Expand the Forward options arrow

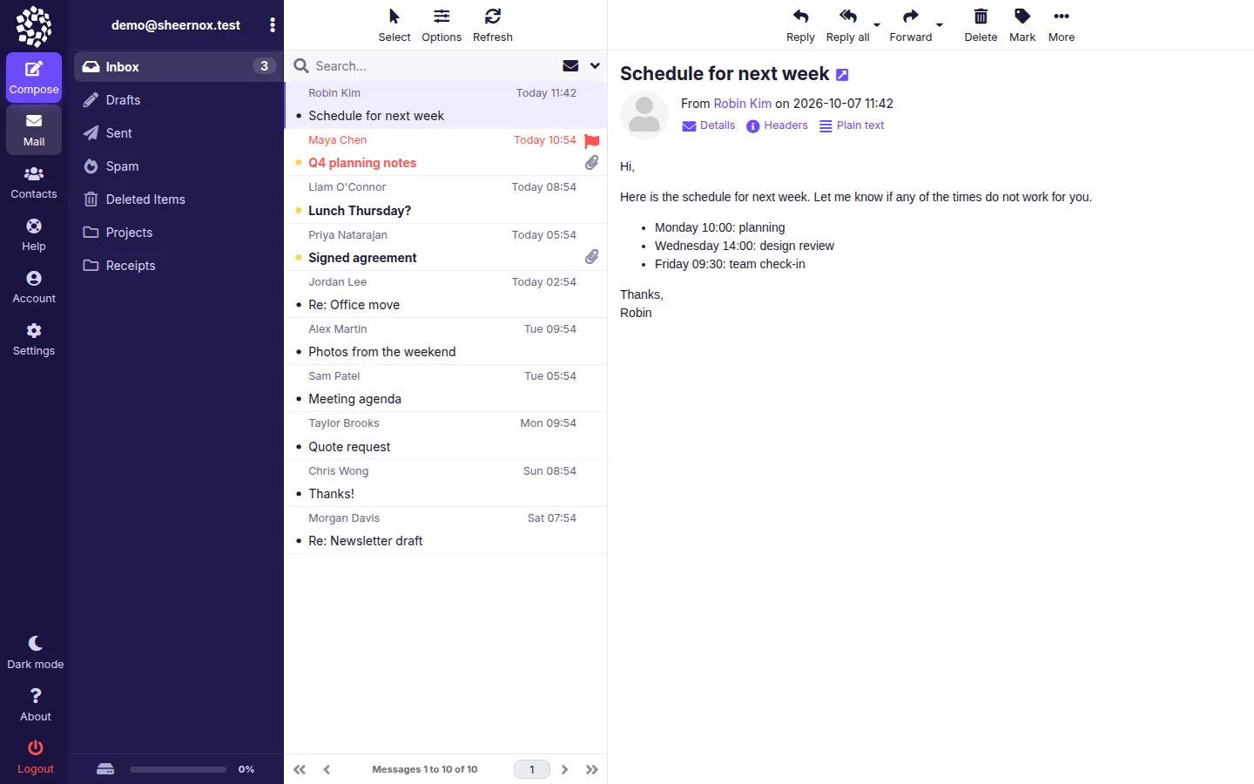click(x=940, y=25)
